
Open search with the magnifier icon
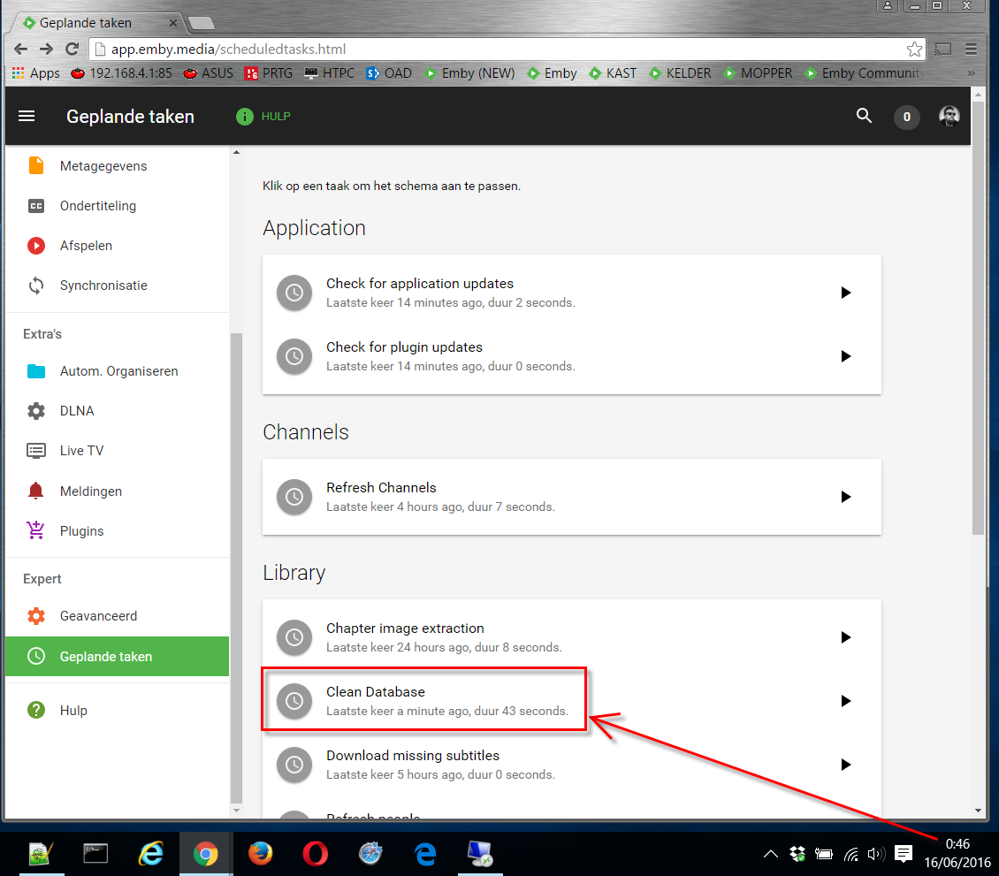(864, 115)
